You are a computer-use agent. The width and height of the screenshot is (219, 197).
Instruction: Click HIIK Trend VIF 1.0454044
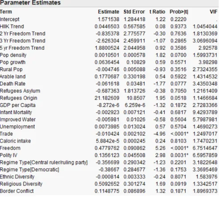[205, 26]
